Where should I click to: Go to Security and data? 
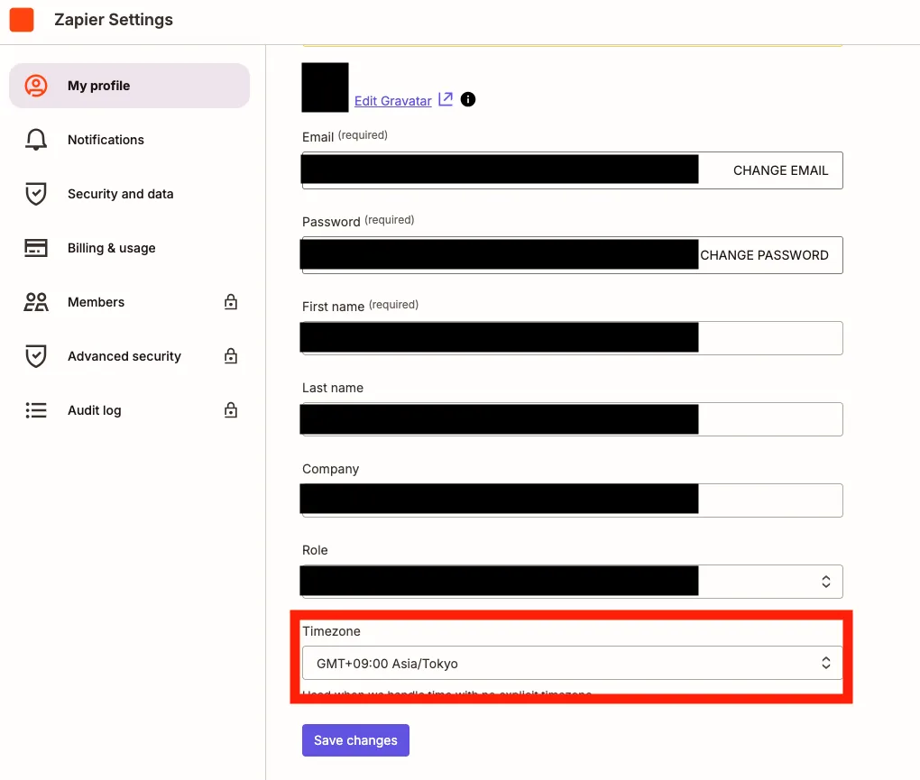(x=129, y=194)
